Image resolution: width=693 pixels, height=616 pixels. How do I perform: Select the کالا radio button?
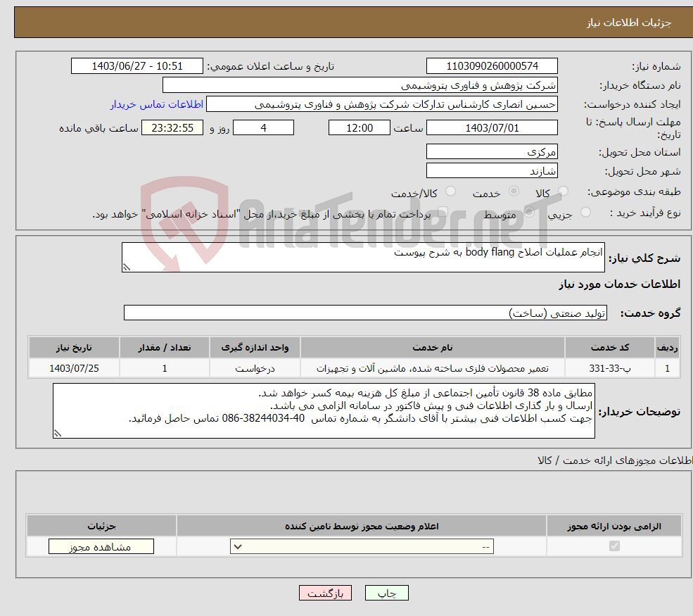point(563,191)
